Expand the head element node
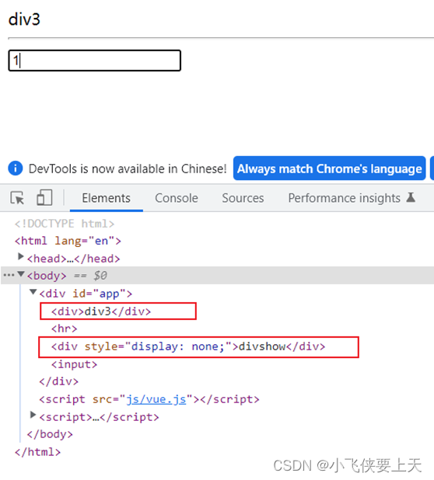The width and height of the screenshot is (434, 480). [20, 256]
